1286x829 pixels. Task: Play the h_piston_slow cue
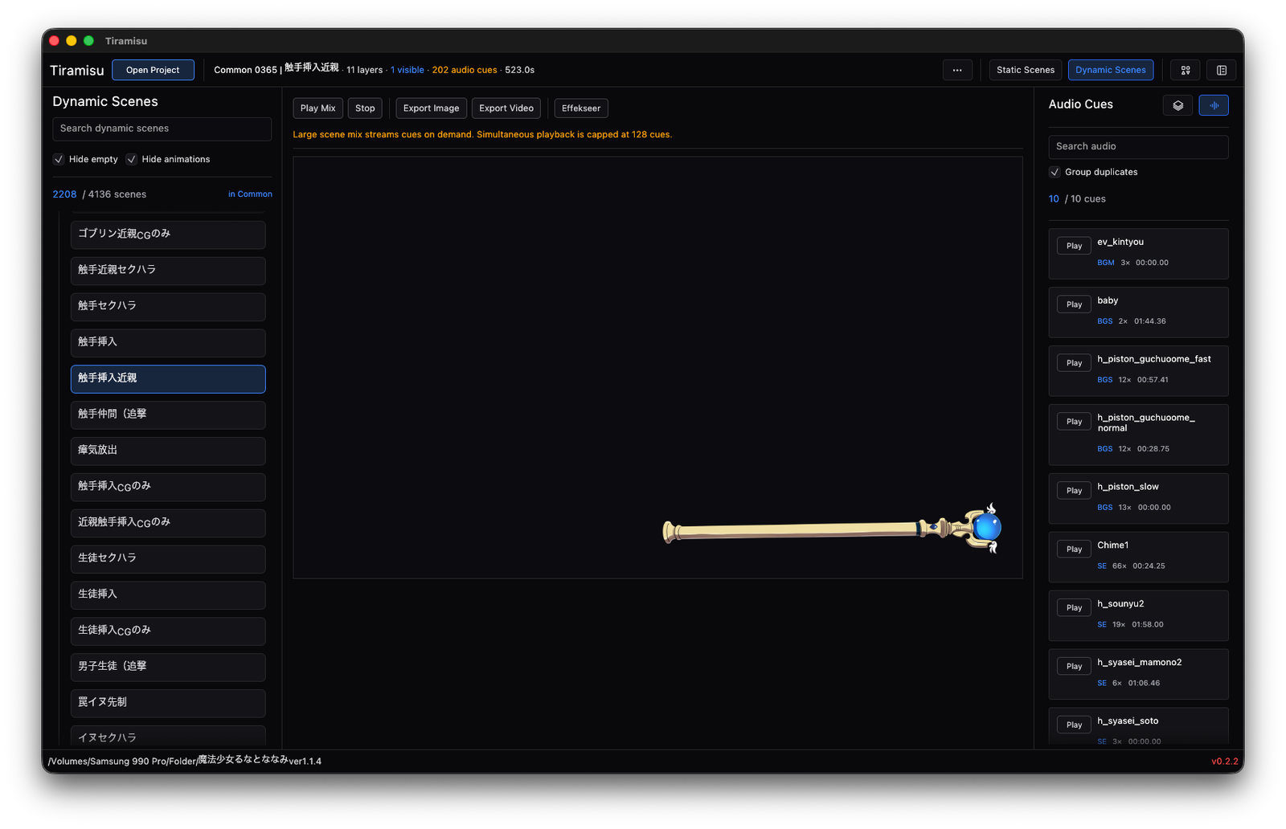point(1074,491)
